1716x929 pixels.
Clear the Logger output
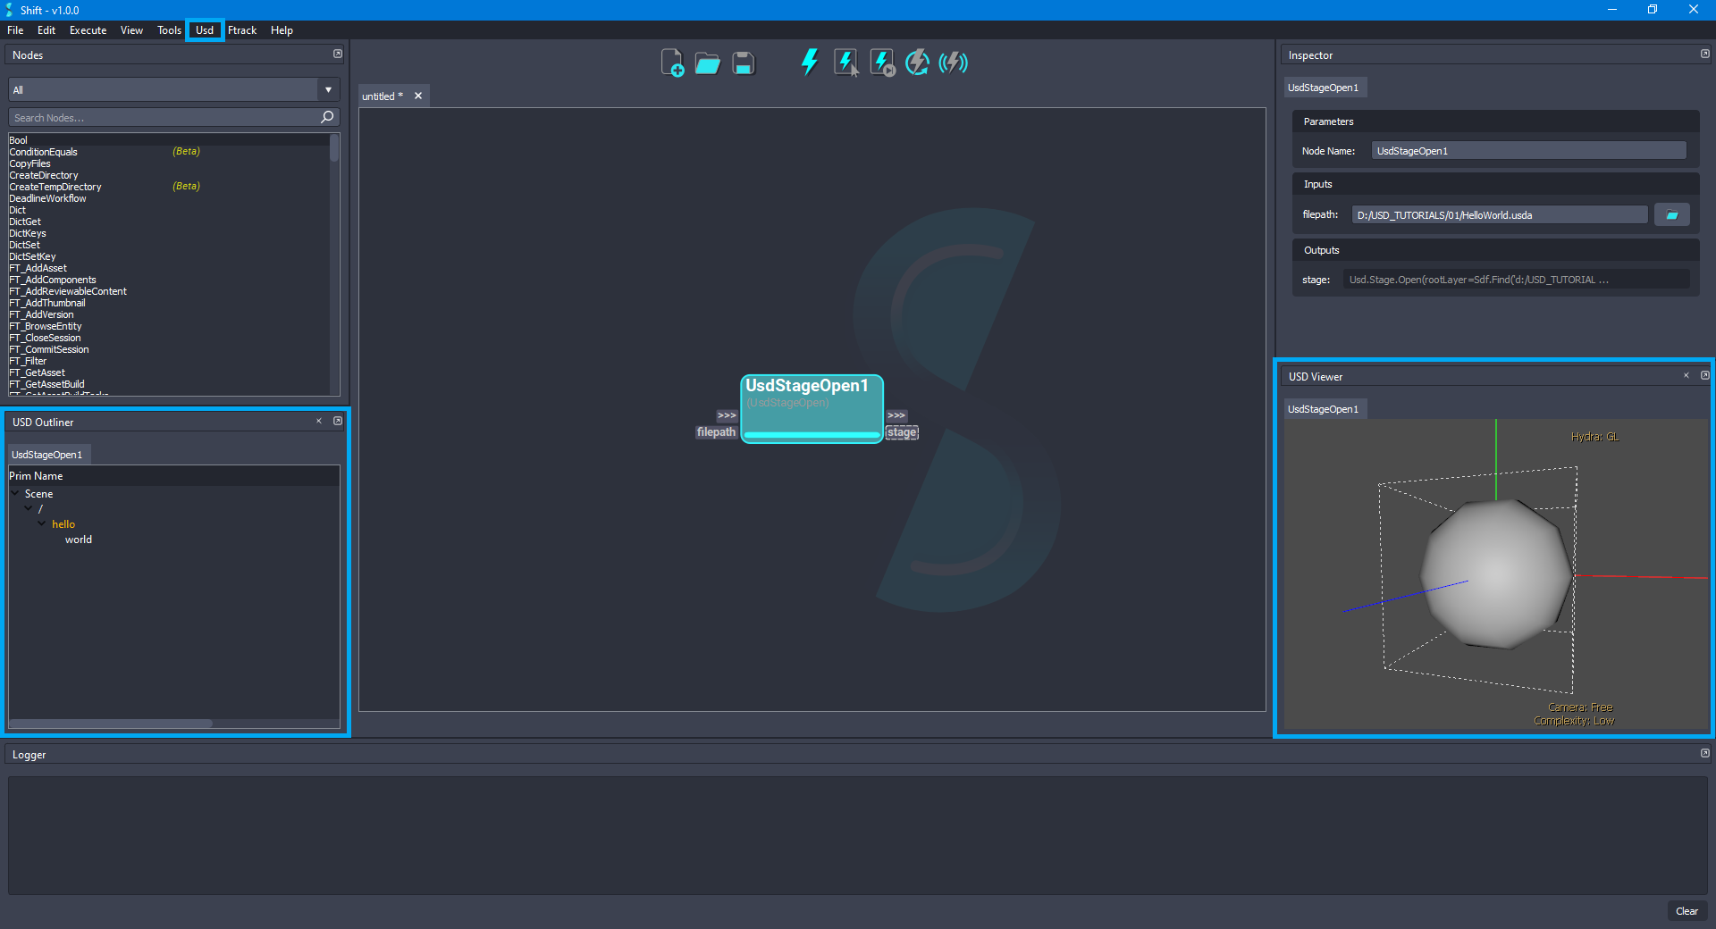click(x=1687, y=911)
